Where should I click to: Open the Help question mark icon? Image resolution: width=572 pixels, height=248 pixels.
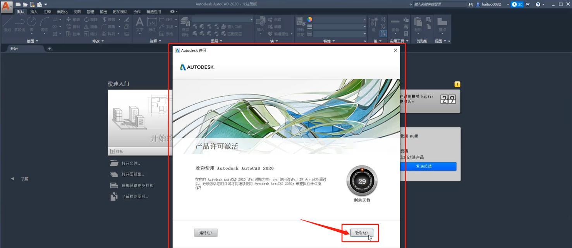(x=538, y=4)
